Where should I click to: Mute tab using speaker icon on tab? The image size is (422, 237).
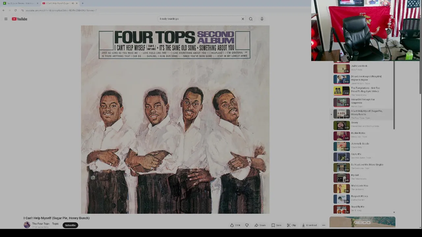pos(73,3)
